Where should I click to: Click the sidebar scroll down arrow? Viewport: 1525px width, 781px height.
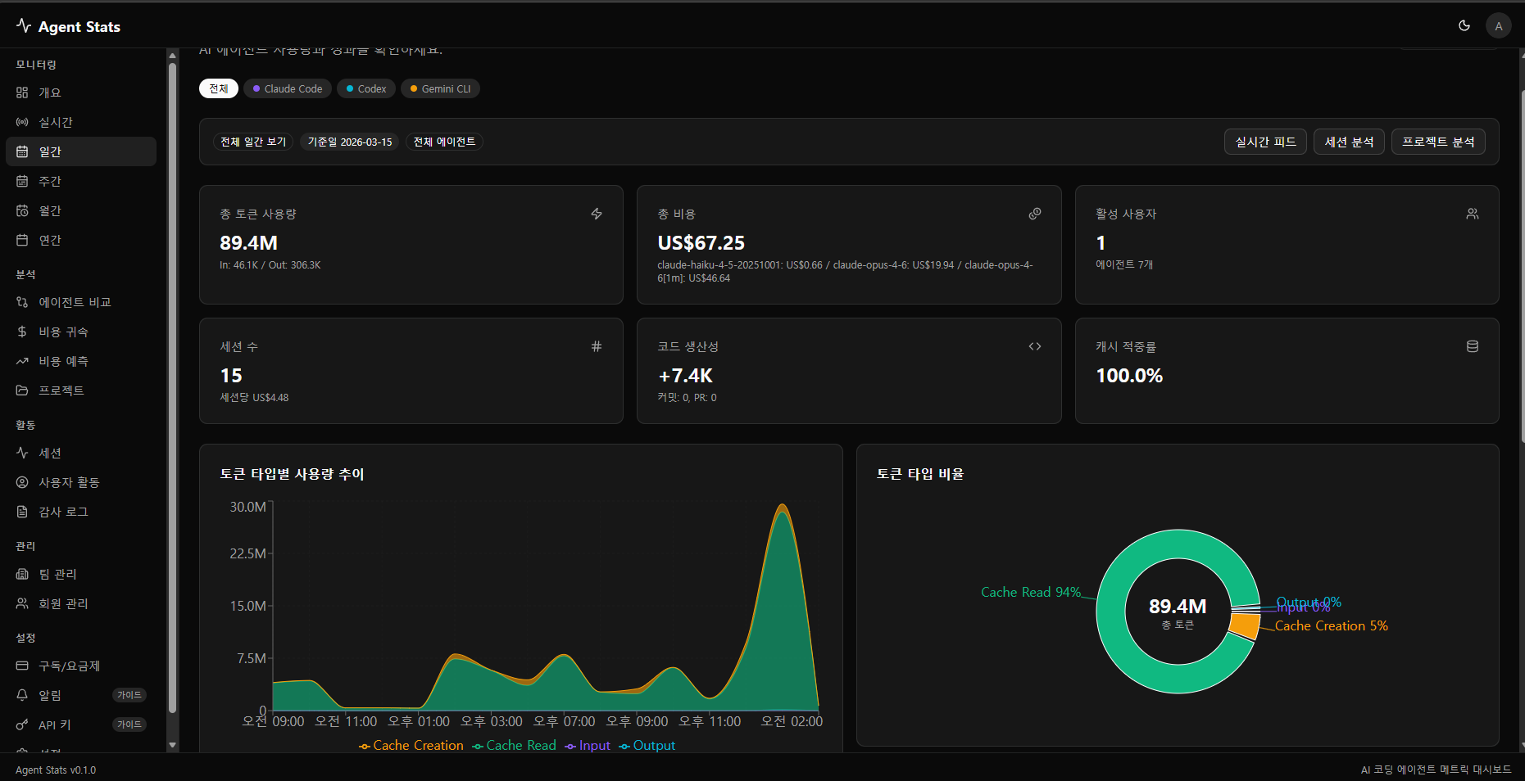tap(172, 745)
